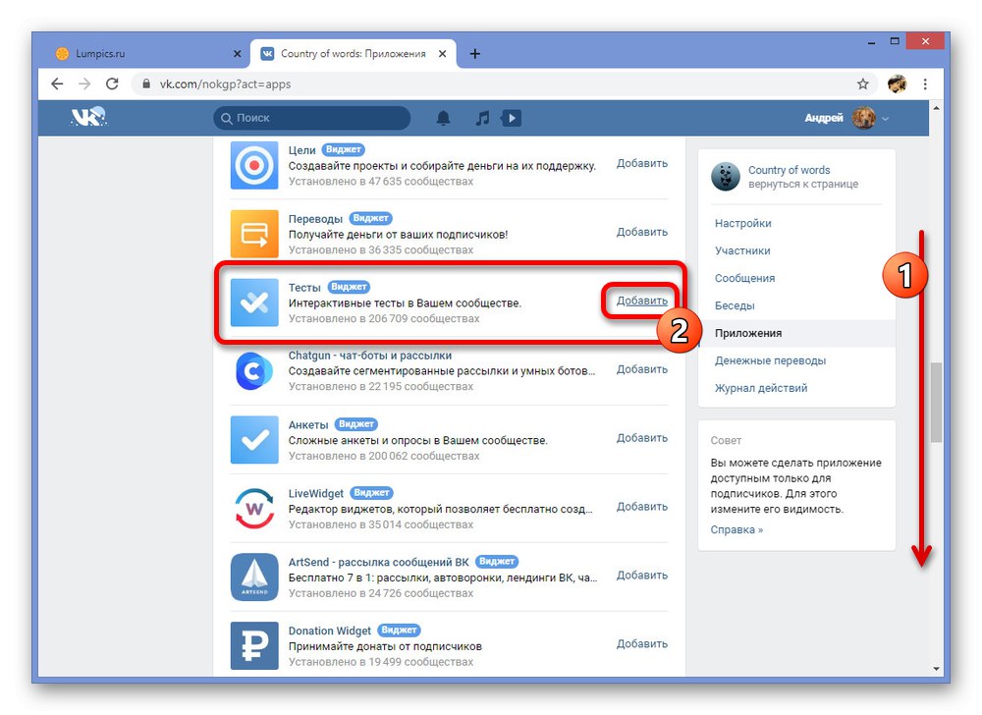Open Беседы in the side menu
The height and width of the screenshot is (715, 982).
click(735, 306)
